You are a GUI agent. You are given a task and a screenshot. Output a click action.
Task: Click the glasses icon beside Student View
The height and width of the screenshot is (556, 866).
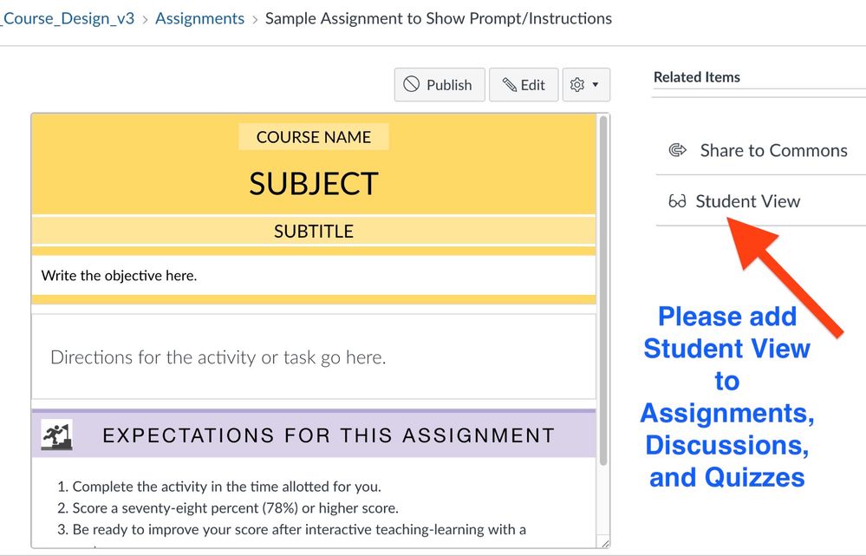click(x=677, y=201)
